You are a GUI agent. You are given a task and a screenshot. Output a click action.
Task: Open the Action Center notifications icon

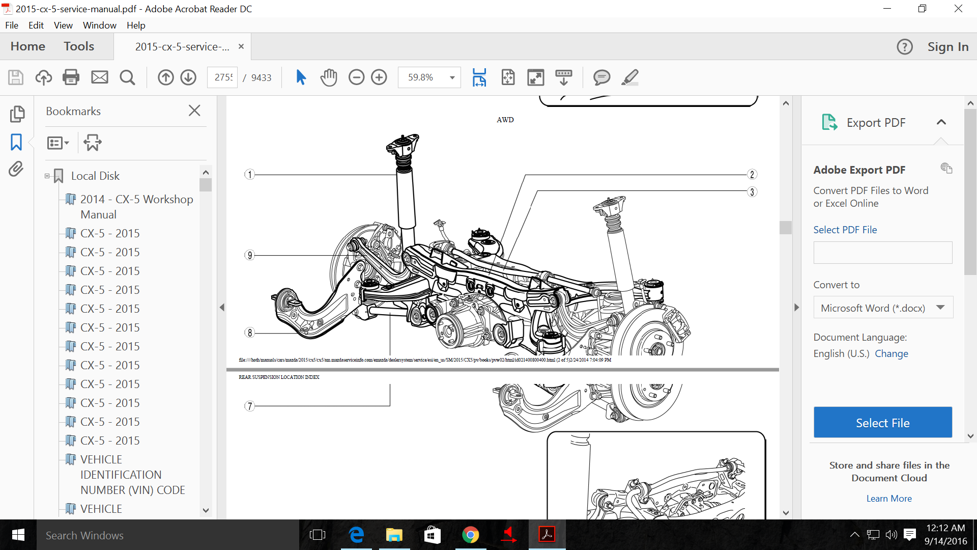click(910, 535)
